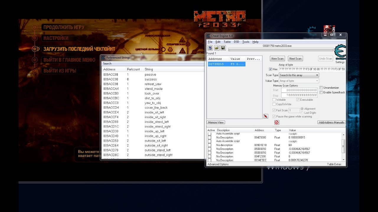
Task: Activate checkbox for address 009D1E18 row
Action: point(210,145)
